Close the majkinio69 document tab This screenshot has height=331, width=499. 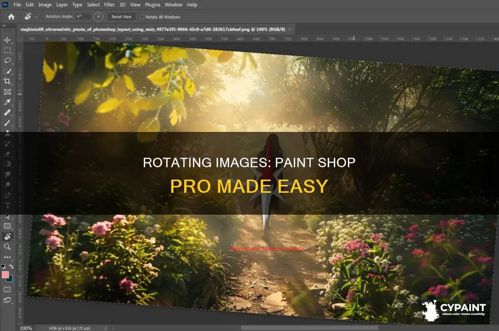290,29
